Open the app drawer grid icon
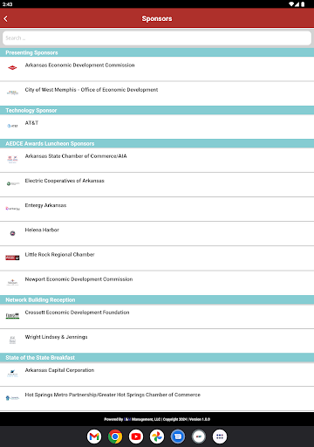The image size is (314, 447). 220,437
